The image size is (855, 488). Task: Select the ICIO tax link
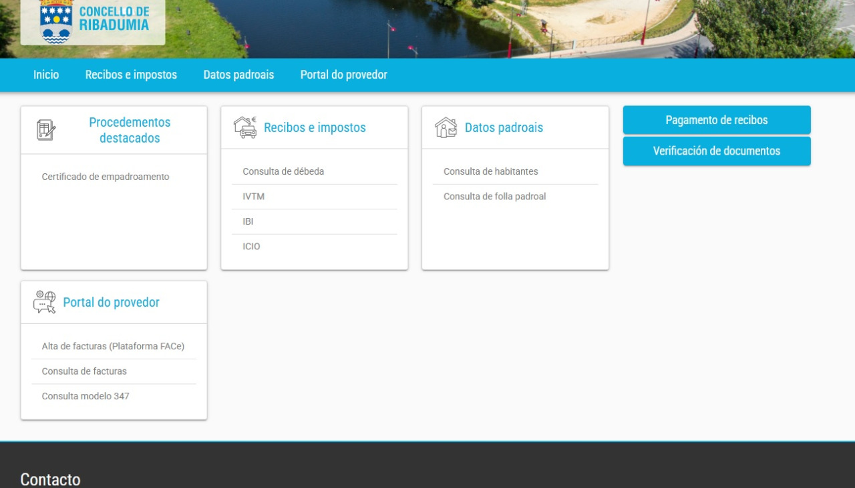[251, 247]
